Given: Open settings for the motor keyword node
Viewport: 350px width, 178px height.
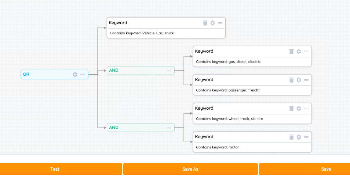Looking at the screenshot, I should (x=299, y=137).
